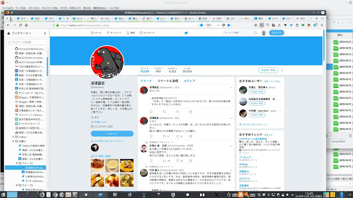Retweet the second tweet starting '>RT'

164,136
